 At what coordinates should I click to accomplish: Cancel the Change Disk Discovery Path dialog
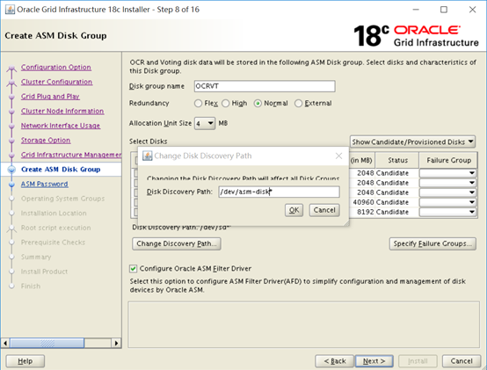pyautogui.click(x=324, y=210)
